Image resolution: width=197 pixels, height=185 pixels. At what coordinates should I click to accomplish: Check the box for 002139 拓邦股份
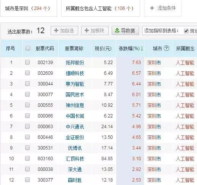pos(27,62)
